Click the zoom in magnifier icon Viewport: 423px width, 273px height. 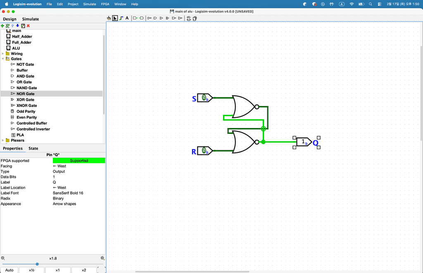point(102,258)
